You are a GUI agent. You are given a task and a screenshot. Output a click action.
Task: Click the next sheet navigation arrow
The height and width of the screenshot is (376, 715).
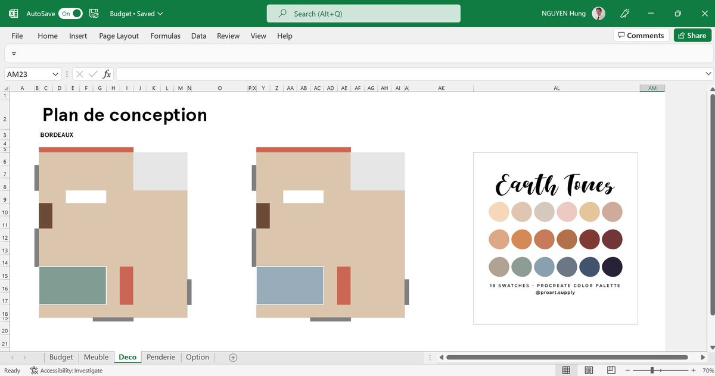pos(24,358)
